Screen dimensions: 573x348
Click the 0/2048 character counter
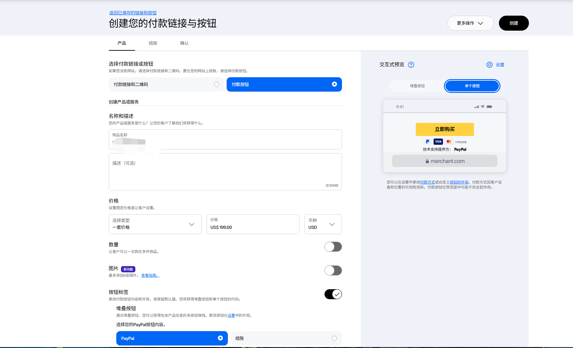332,185
